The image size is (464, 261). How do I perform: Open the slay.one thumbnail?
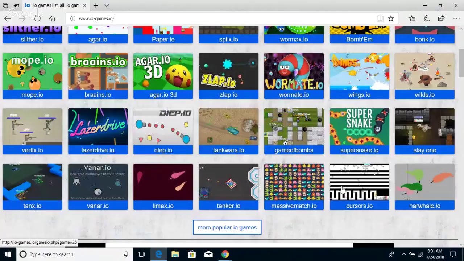(425, 127)
